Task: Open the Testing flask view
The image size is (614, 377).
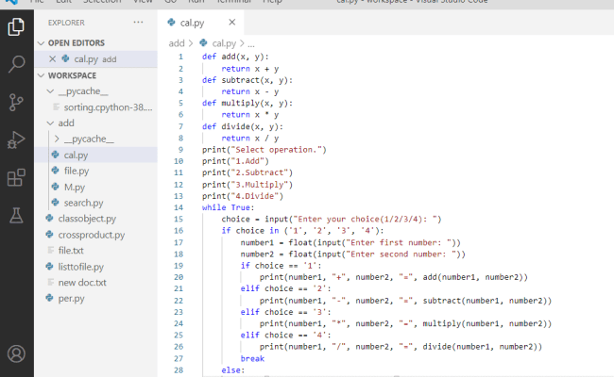Action: [x=16, y=216]
